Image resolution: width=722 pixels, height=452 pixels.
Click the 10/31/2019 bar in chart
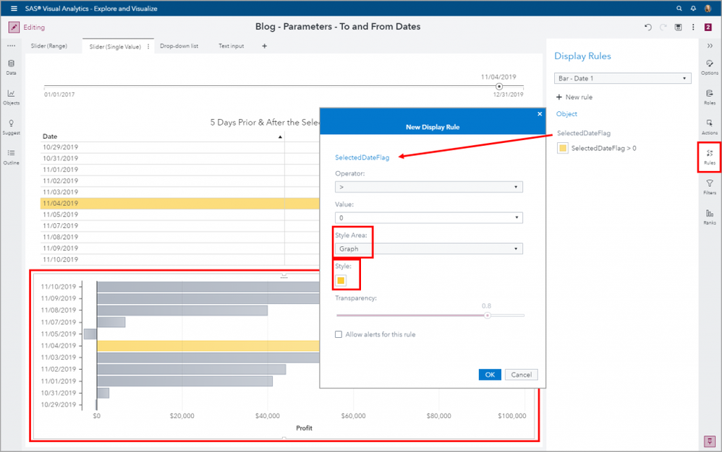(103, 394)
